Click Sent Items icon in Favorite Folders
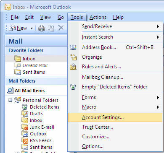Screen dimensions: 164x153 [18, 72]
